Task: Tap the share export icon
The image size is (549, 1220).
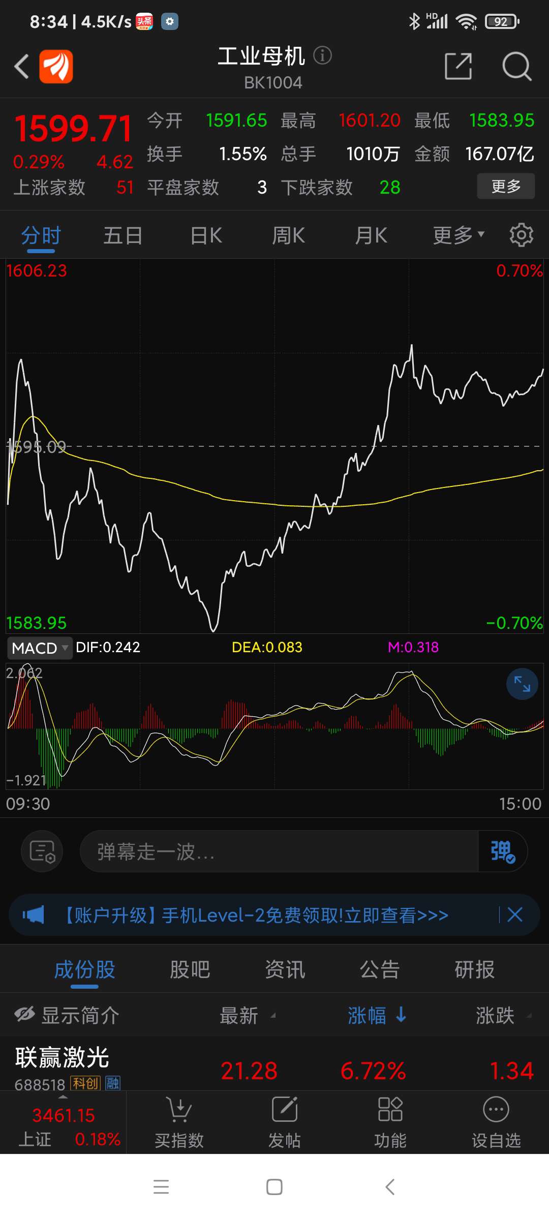Action: (459, 66)
